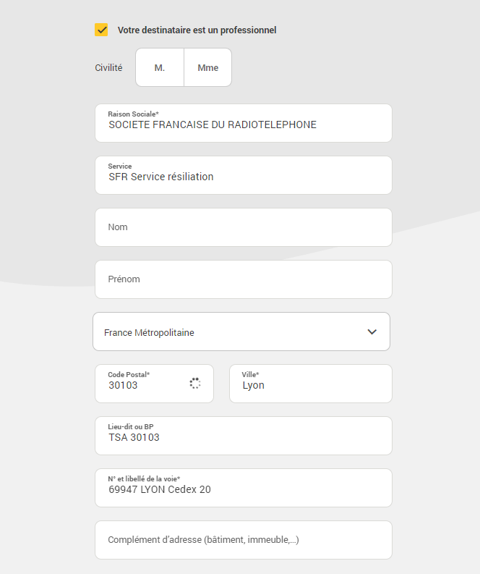Click the 'Votre destinataire est un professionnel' label
The image size is (480, 574).
[197, 30]
